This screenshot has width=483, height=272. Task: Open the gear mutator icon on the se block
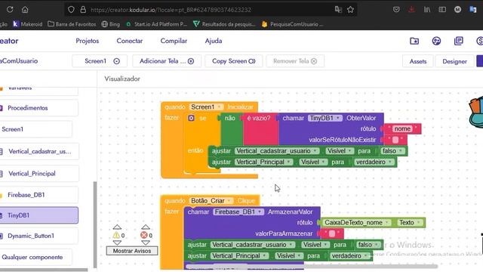point(191,118)
